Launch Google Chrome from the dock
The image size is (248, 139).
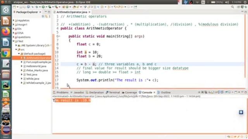tap(6, 53)
